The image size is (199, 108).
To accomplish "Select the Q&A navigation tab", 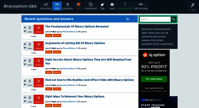I will pyautogui.click(x=57, y=6).
